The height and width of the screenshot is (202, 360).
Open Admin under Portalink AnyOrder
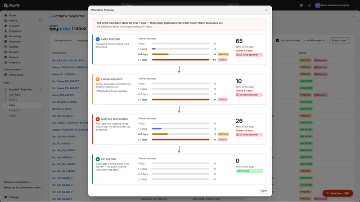13,116
